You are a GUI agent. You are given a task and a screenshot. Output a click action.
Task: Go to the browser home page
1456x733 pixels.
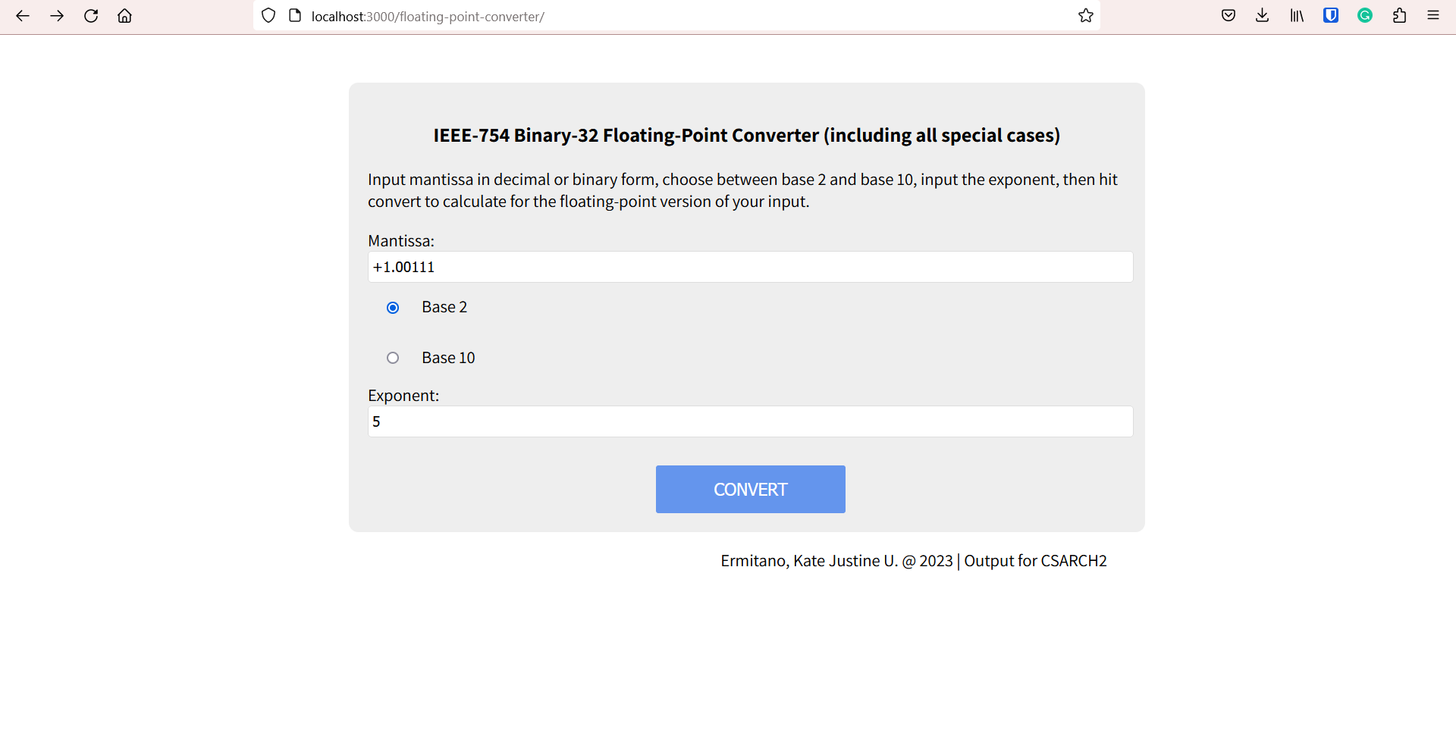tap(124, 15)
